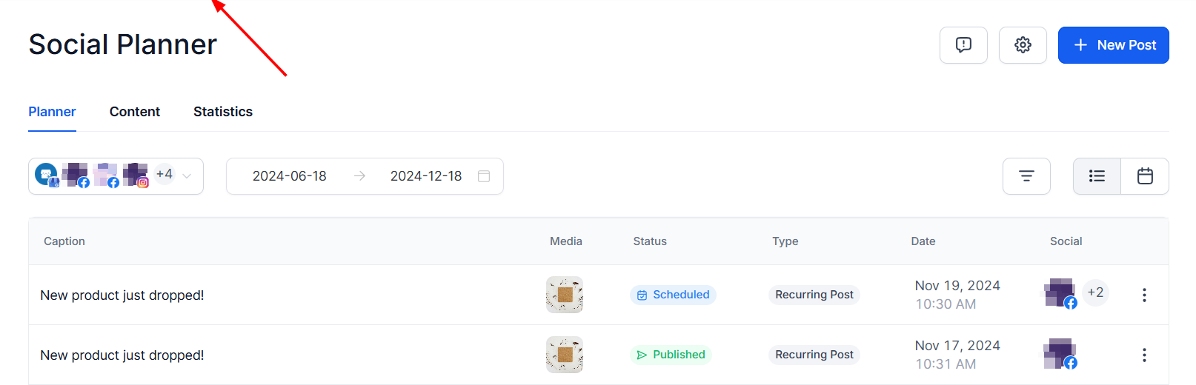Click the arrow between the two dates

point(359,176)
